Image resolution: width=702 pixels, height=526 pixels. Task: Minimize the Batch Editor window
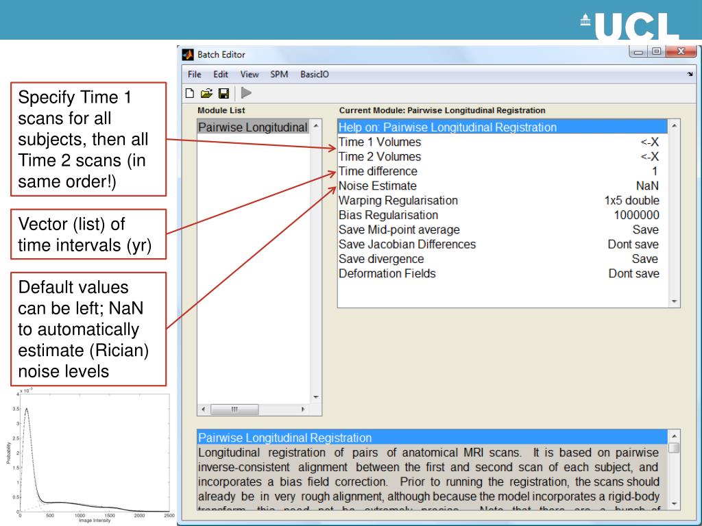pos(638,52)
